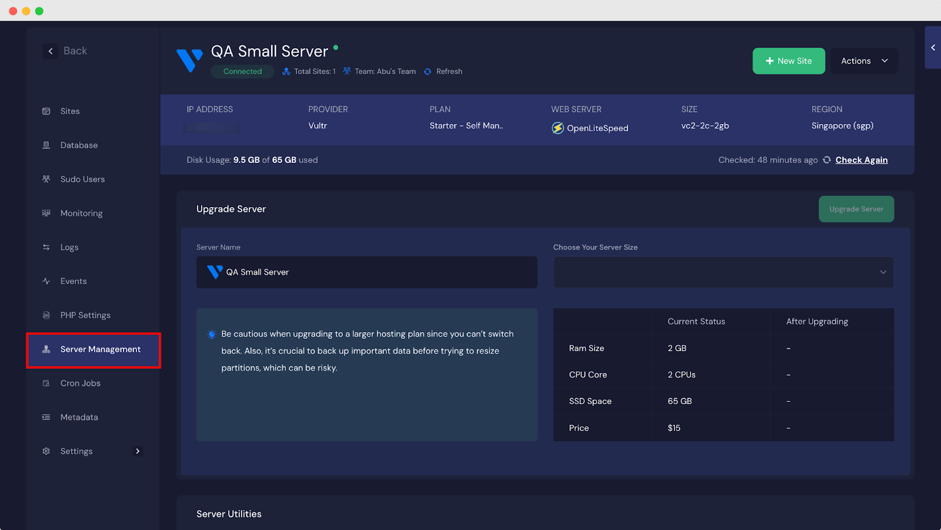Select the Sites icon in the sidebar

46,111
